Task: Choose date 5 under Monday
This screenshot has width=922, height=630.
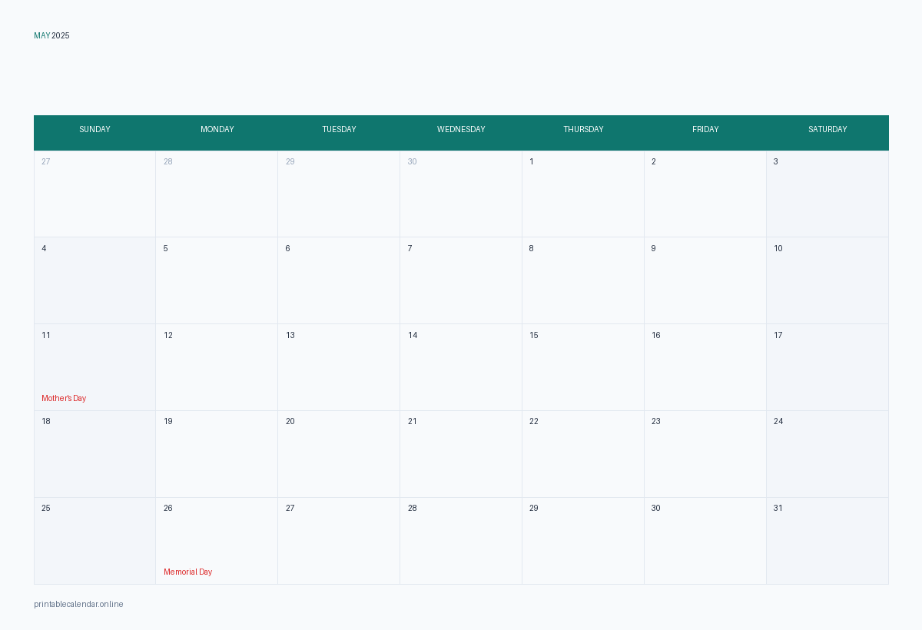Action: coord(165,249)
